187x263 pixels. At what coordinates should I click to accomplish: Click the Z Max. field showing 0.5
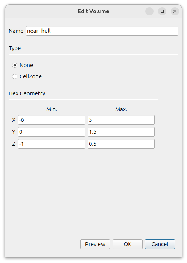(121, 144)
